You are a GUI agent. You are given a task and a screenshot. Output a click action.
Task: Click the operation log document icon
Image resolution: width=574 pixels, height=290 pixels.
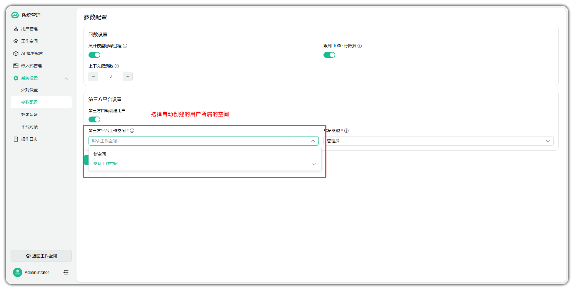coord(16,139)
